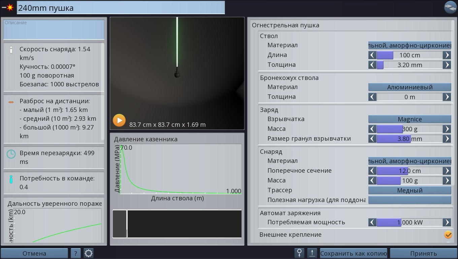Click the explosion icon beside the module name
Screen dimensions: 458x259
[x=8, y=7]
